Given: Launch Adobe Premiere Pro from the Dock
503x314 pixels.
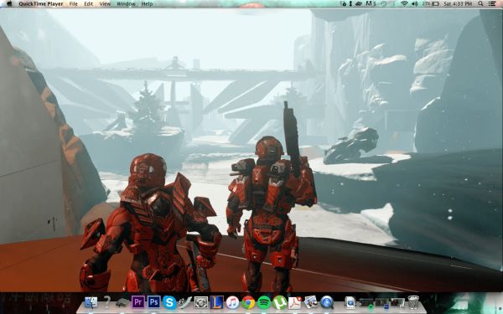Looking at the screenshot, I should pyautogui.click(x=138, y=302).
